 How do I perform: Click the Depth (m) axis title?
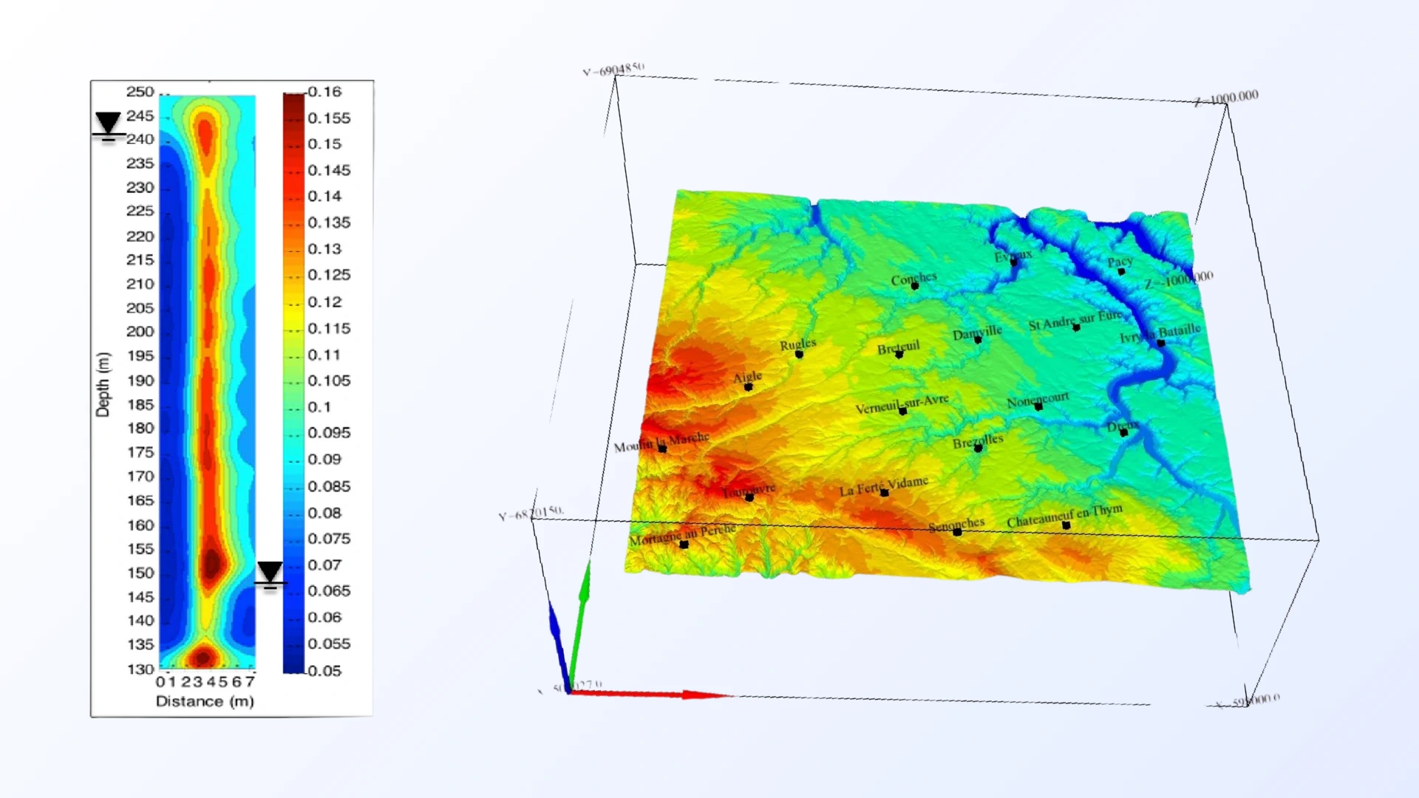click(103, 384)
